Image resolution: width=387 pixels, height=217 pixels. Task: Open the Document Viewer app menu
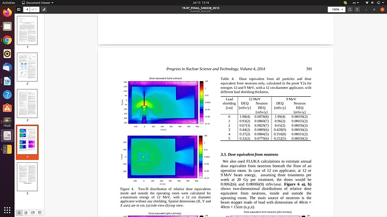point(38,3)
